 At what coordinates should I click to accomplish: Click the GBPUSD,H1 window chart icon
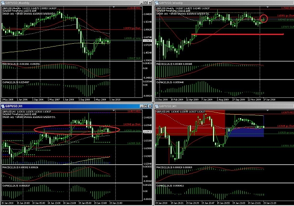pyautogui.click(x=3, y=106)
